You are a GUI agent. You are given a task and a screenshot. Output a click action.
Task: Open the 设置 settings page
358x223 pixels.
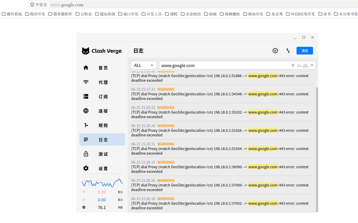[102, 168]
